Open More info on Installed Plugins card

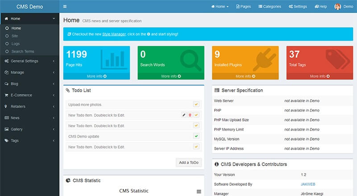click(x=245, y=76)
